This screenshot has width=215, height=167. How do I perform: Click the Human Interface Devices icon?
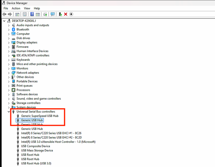[14, 51]
